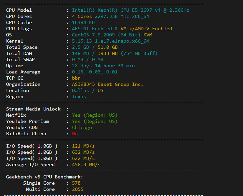Viewport: 243px width, 196px height.
Task: Click YouTube CDN 'Chicago' value
Action: (82, 127)
